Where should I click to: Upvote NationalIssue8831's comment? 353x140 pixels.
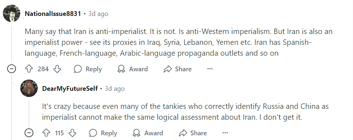click(x=29, y=69)
